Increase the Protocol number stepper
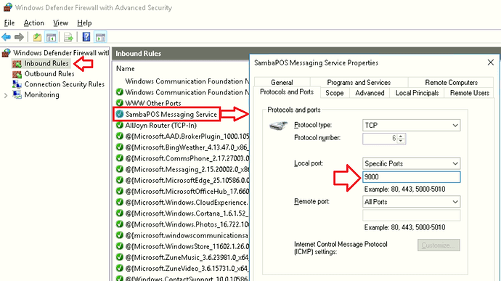 401,137
